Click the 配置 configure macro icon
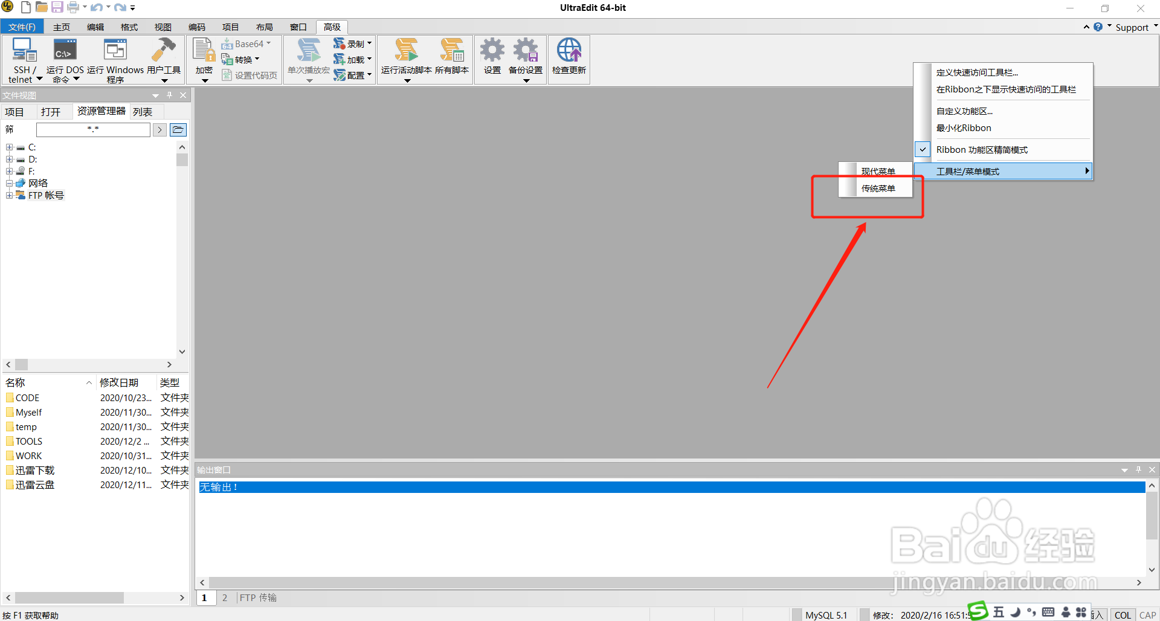 [340, 75]
